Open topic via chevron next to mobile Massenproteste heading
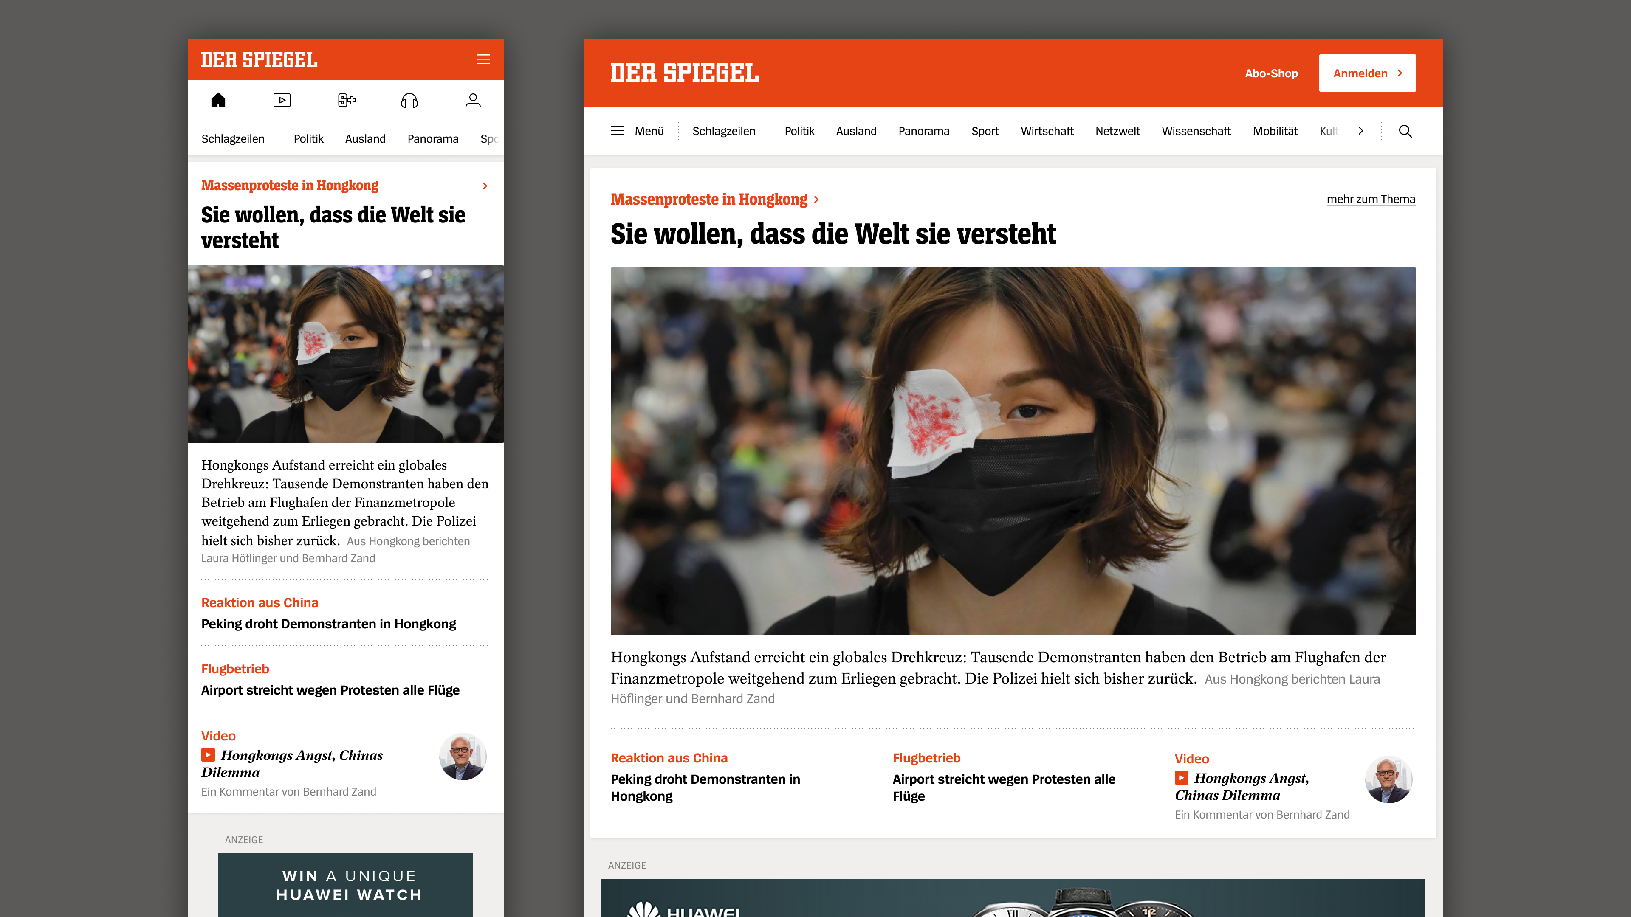The width and height of the screenshot is (1631, 917). pyautogui.click(x=485, y=186)
